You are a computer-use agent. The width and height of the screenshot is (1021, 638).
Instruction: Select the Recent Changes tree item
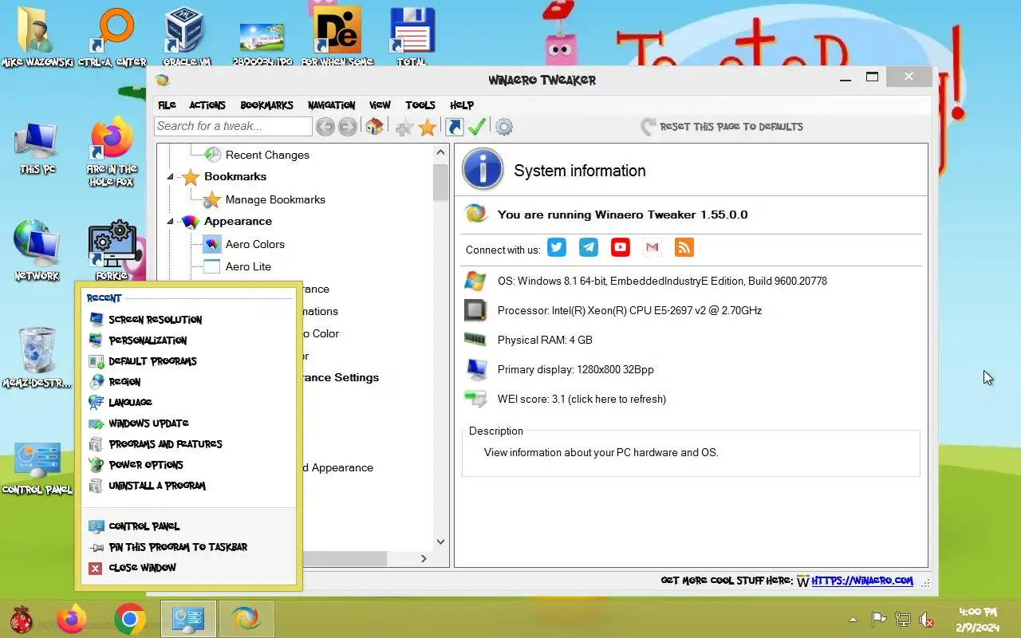[x=267, y=155]
